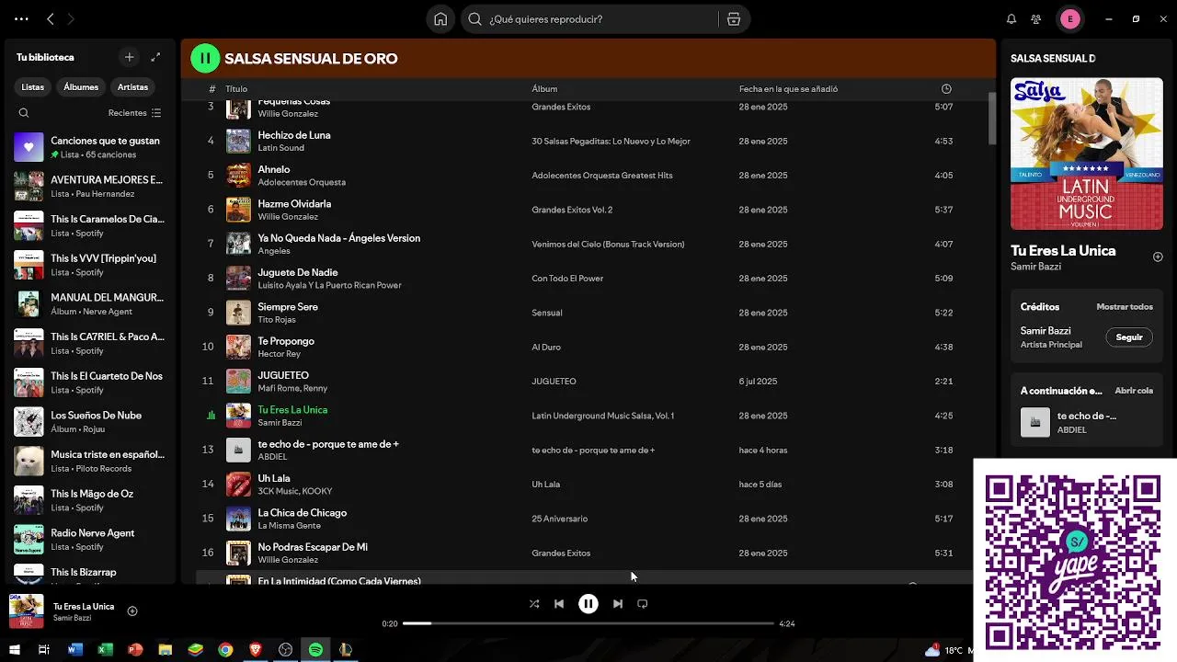The width and height of the screenshot is (1177, 662).
Task: Open Los Sueños De Nube album
Action: tap(90, 421)
